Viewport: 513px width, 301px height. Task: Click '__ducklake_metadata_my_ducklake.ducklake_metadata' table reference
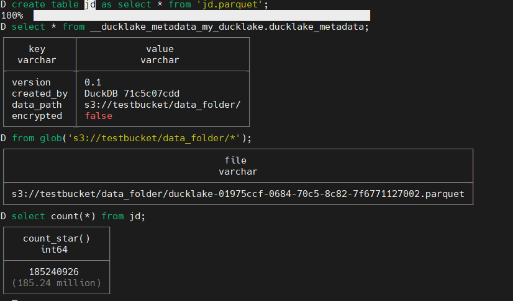coord(227,27)
